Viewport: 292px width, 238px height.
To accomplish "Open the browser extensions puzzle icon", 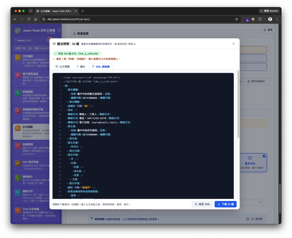I will pos(260,19).
